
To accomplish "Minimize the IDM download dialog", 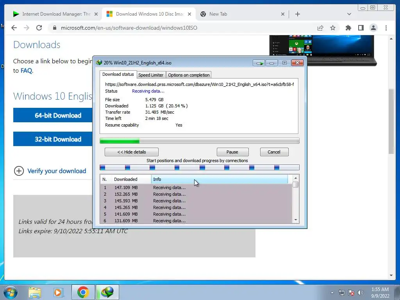I will point(272,63).
